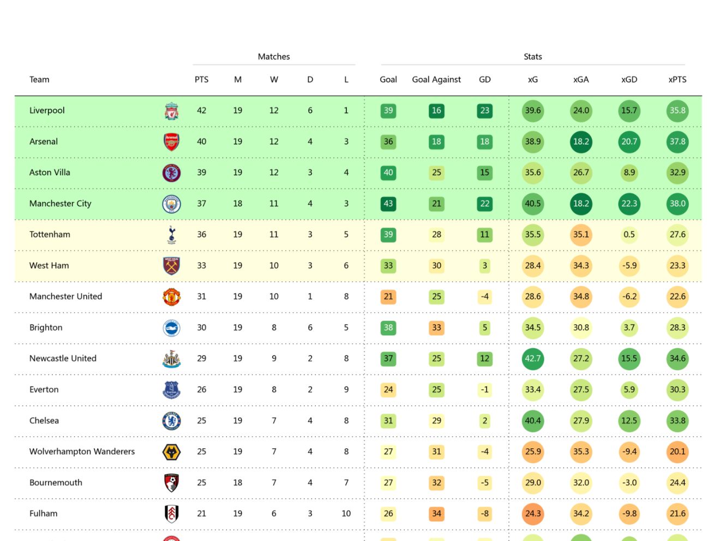Click the xGA column header
721x541 pixels.
[x=581, y=80]
